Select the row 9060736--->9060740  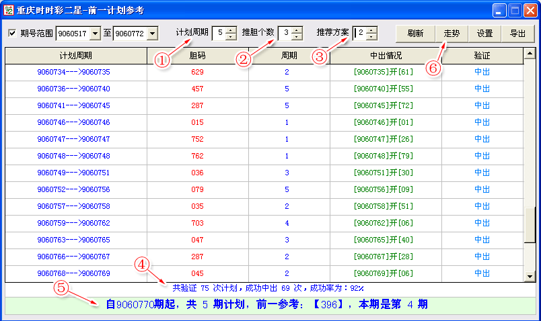264,89
